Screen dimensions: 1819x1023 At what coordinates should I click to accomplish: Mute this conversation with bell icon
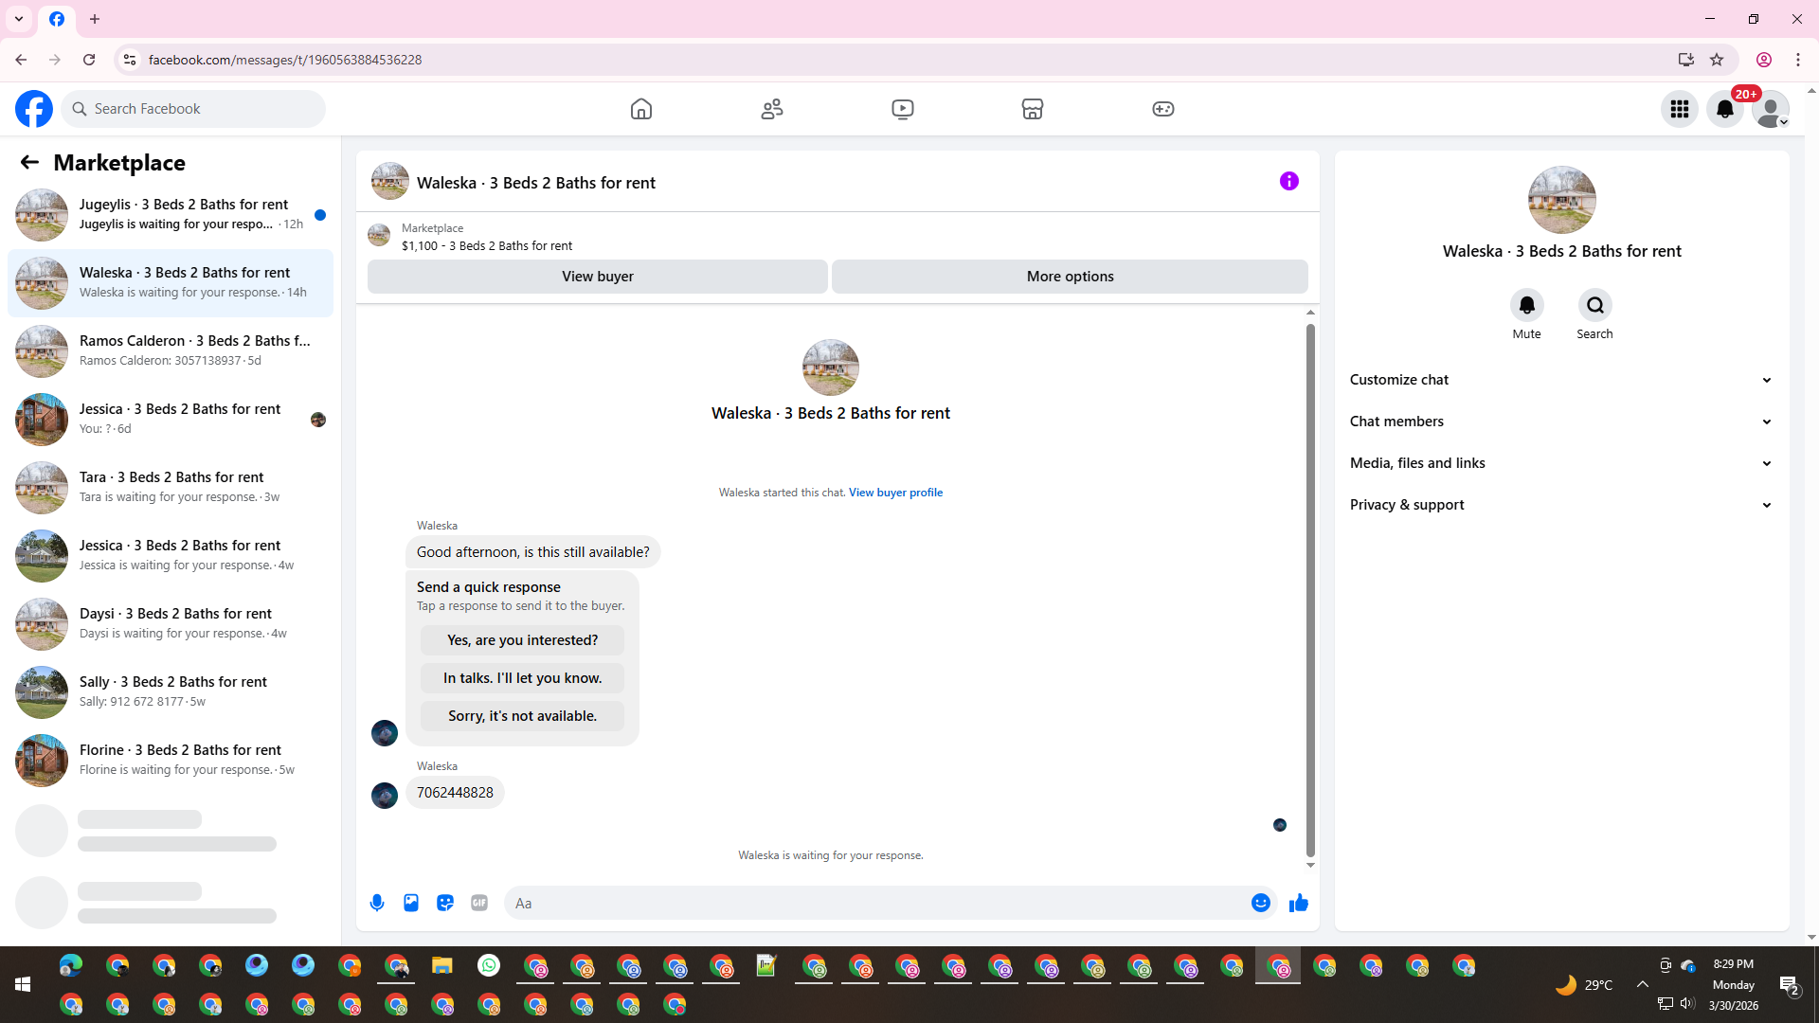coord(1526,305)
